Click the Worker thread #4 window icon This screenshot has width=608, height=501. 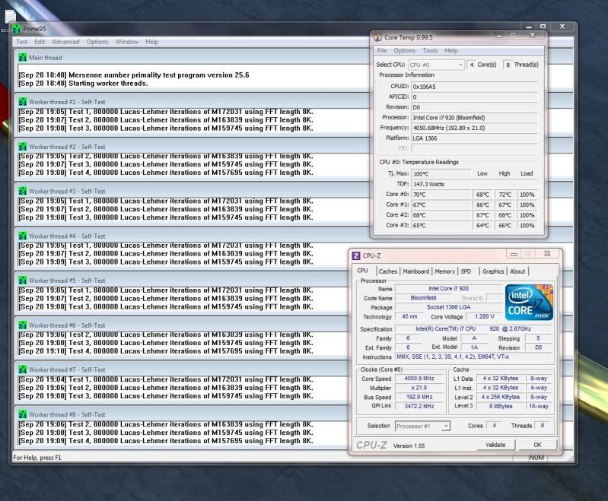pyautogui.click(x=23, y=236)
